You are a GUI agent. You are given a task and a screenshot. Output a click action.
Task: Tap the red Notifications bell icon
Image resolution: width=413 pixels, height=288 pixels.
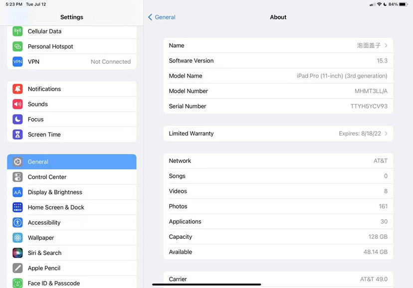17,89
